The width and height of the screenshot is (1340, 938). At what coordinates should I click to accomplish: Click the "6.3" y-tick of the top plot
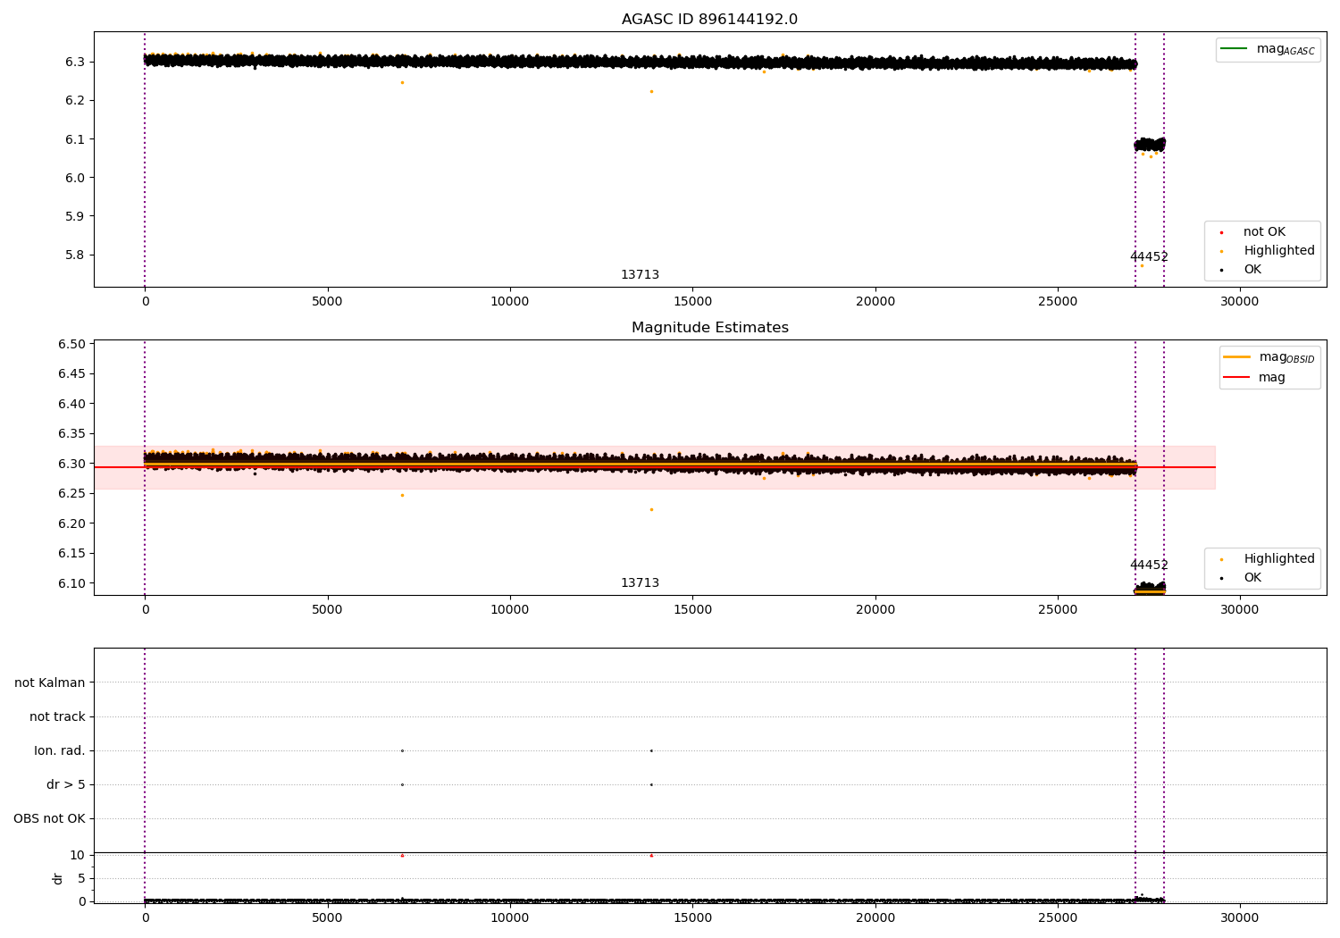[x=75, y=62]
